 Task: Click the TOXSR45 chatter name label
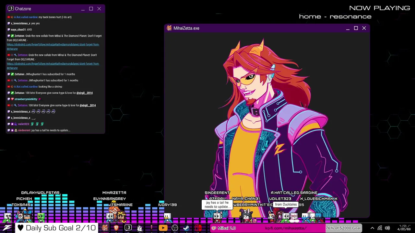21,205
